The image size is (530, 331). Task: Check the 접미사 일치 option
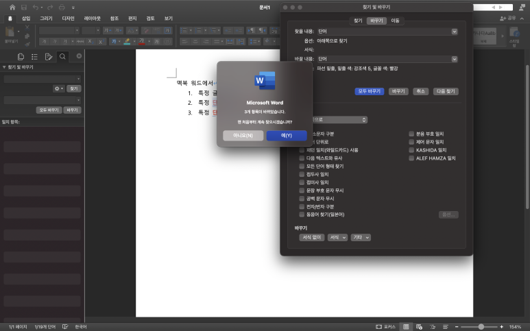pyautogui.click(x=302, y=182)
